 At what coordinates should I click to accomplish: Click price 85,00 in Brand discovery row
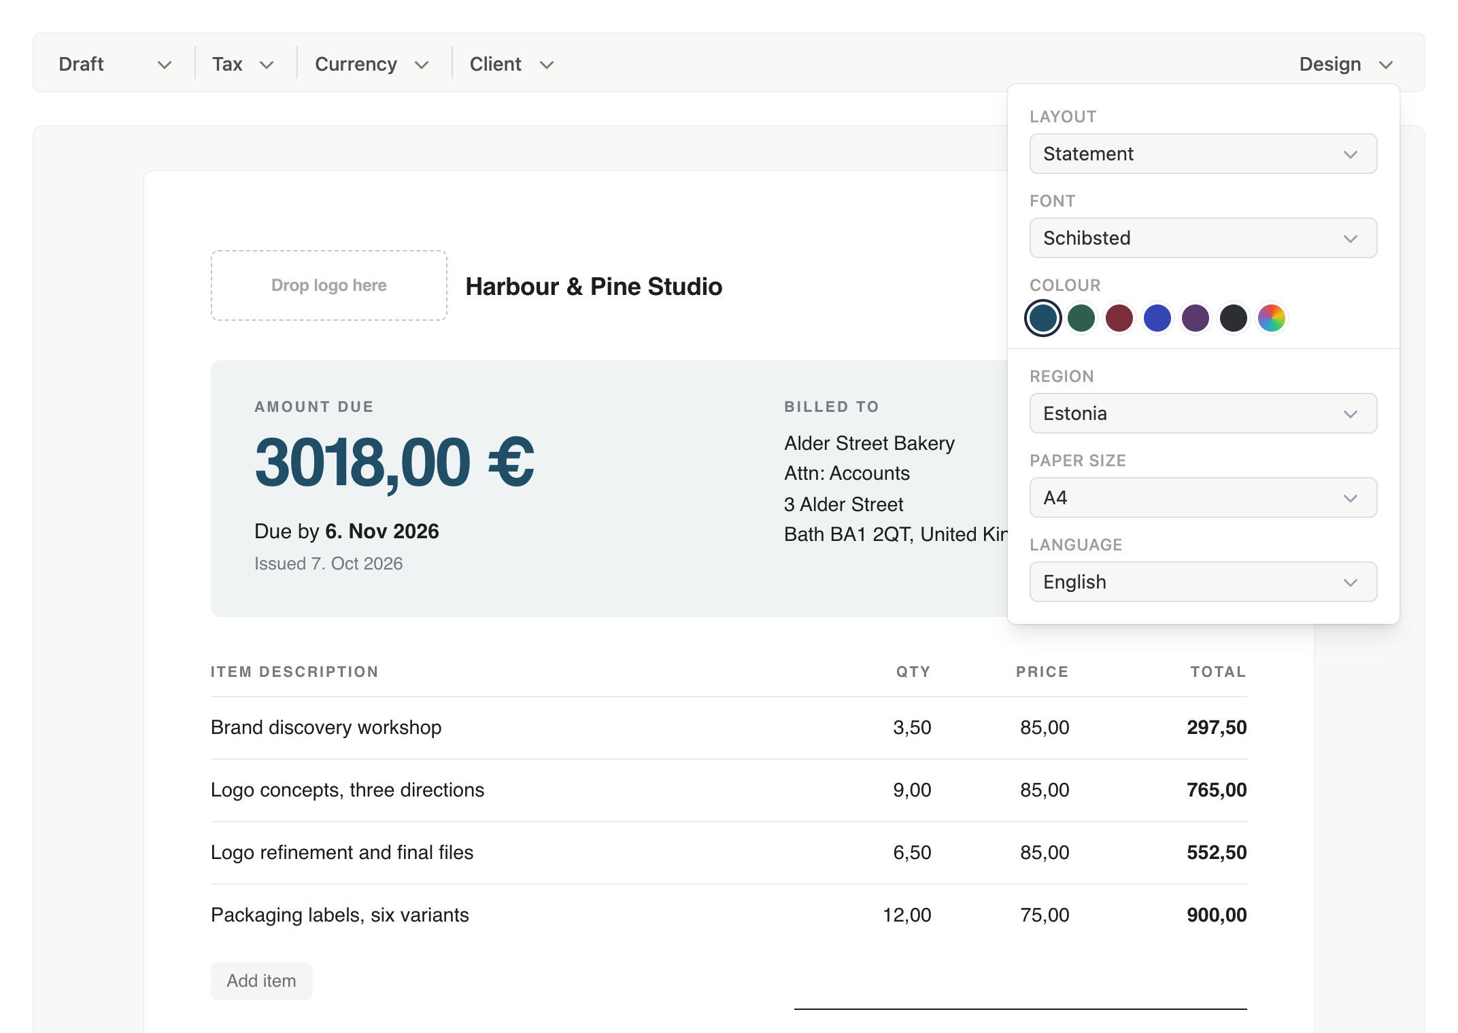1045,727
